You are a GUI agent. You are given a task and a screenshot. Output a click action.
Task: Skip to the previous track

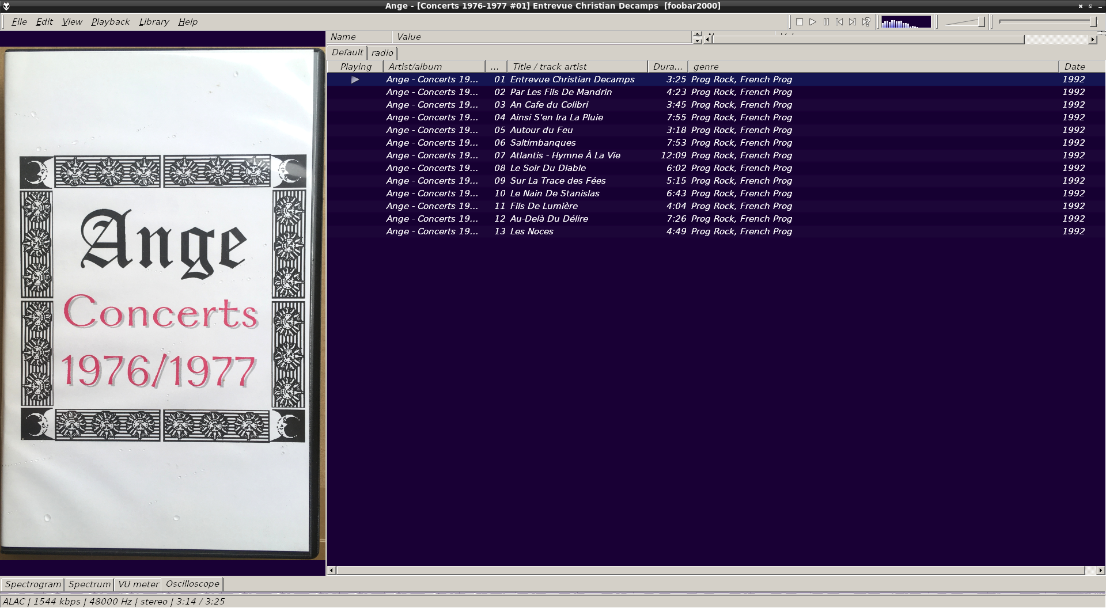click(839, 22)
